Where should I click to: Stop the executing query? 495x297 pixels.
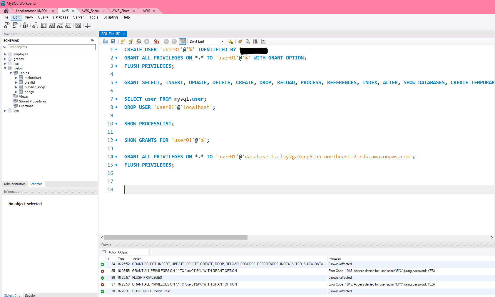coord(147,42)
